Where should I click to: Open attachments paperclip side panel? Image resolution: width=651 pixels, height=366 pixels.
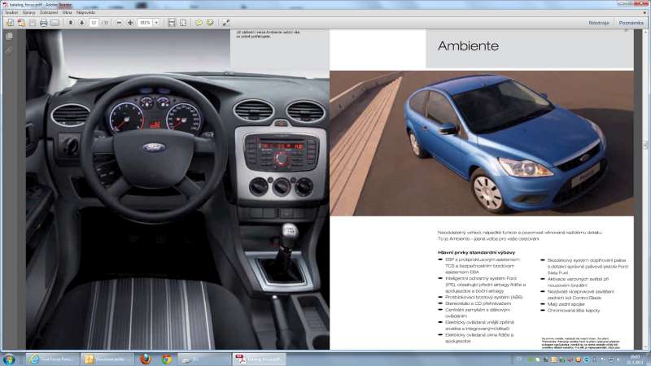tap(9, 50)
